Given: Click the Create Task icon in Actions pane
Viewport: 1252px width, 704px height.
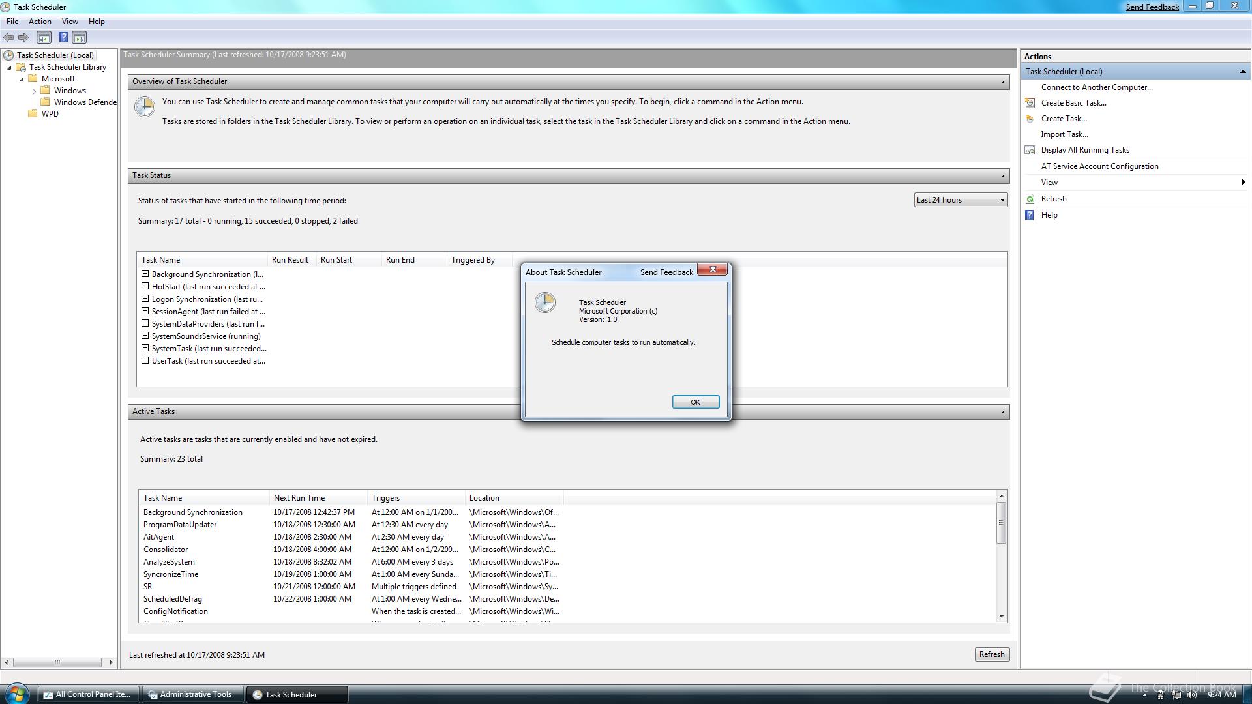Looking at the screenshot, I should (1030, 119).
